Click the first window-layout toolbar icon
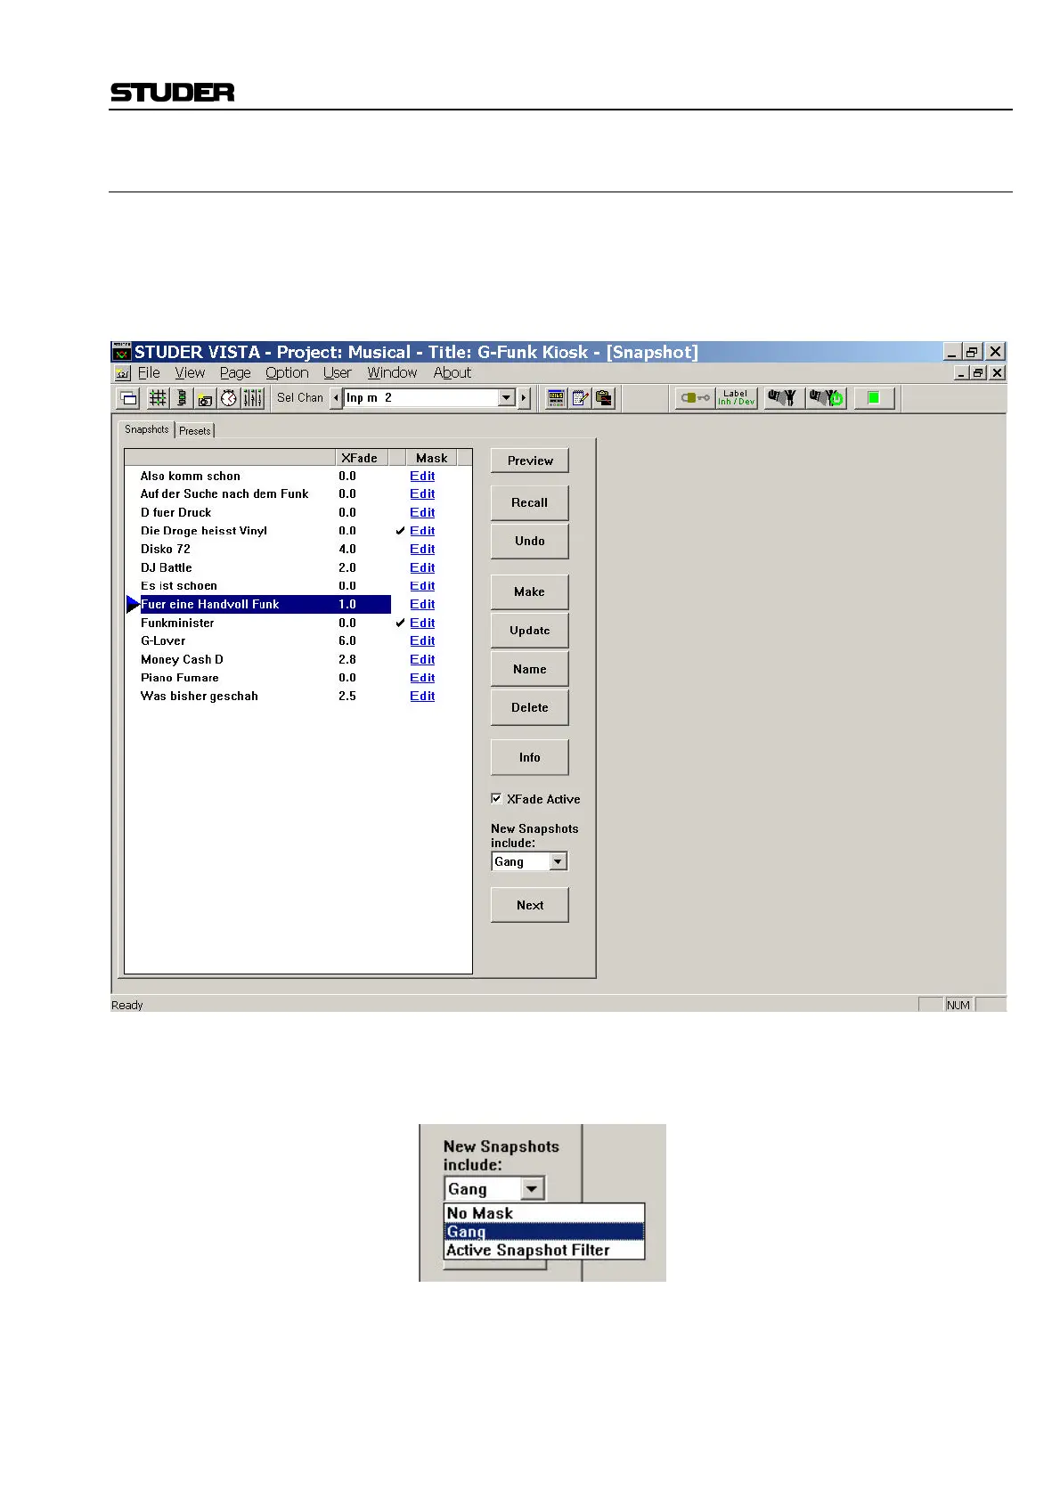Screen dimensions: 1060x1500 (x=129, y=398)
